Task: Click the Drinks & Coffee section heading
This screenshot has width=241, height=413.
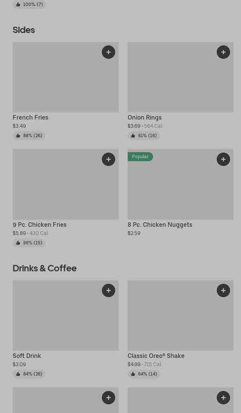Action: [x=45, y=268]
